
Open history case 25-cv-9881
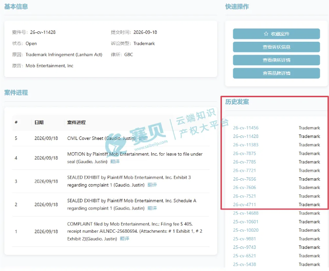[245, 239]
